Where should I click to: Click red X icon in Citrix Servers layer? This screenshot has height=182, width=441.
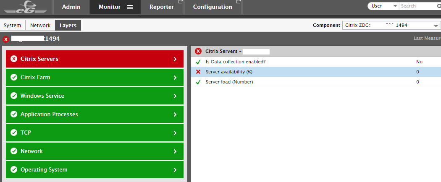(x=14, y=59)
